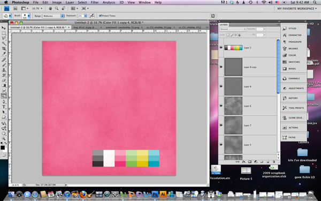Open the Image menu
This screenshot has height=201, width=321.
[x=57, y=2]
